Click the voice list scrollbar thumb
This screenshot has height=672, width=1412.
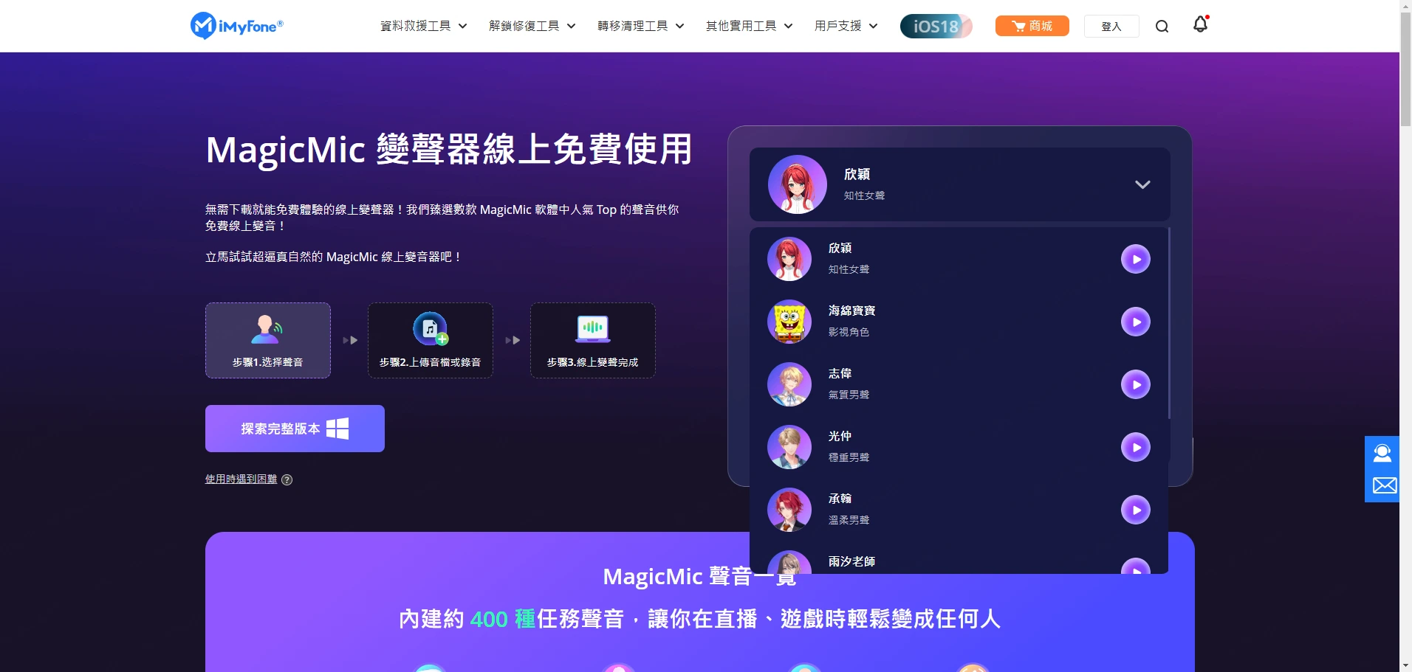click(1169, 323)
